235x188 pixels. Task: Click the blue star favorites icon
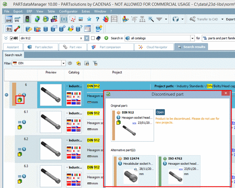[89, 19]
